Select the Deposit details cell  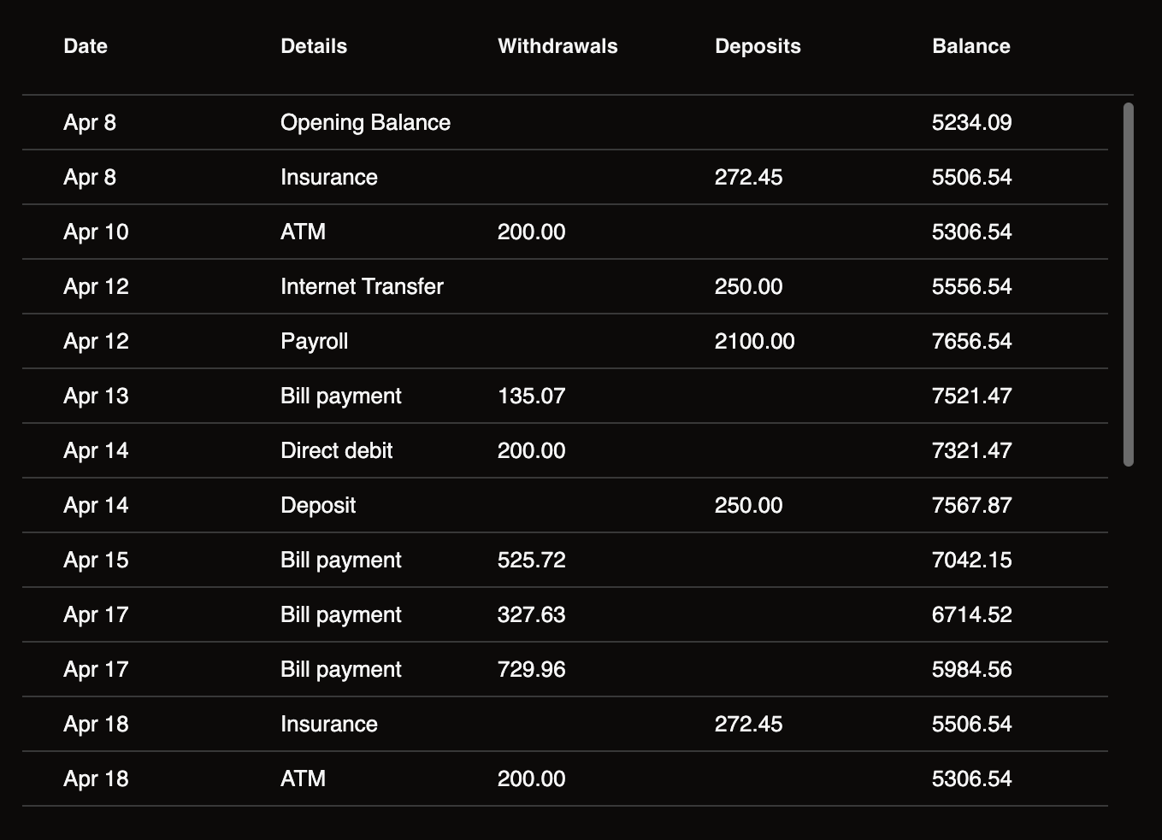point(318,506)
